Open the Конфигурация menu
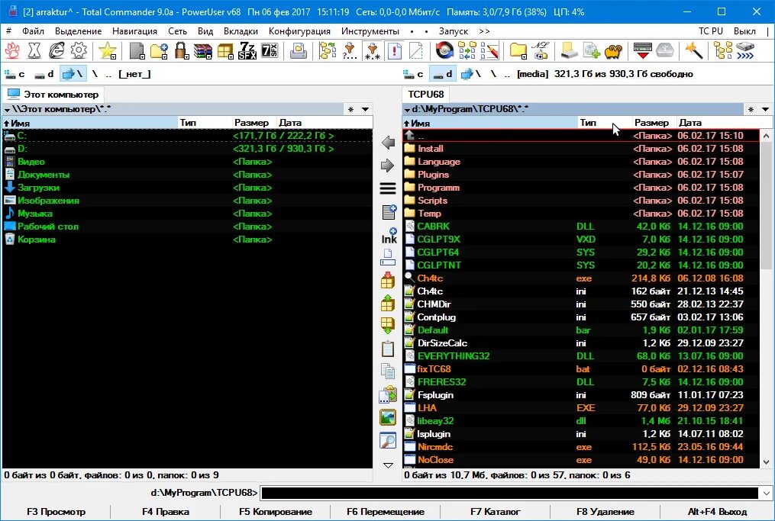 click(299, 31)
